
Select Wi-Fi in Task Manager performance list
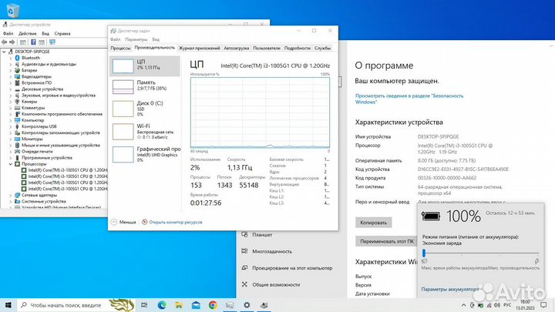pyautogui.click(x=145, y=131)
